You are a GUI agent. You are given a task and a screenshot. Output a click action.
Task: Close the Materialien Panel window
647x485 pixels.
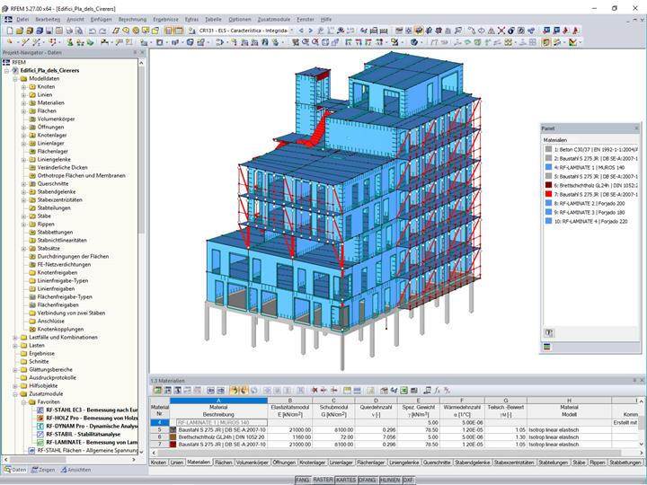(636, 128)
